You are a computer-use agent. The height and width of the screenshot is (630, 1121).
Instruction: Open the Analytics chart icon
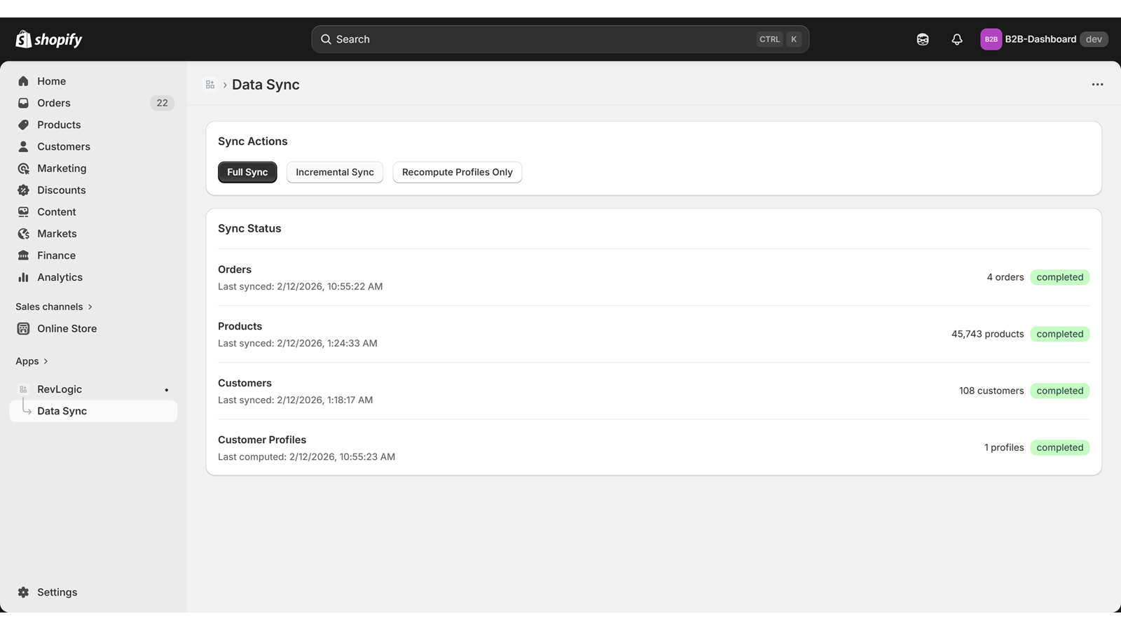24,277
